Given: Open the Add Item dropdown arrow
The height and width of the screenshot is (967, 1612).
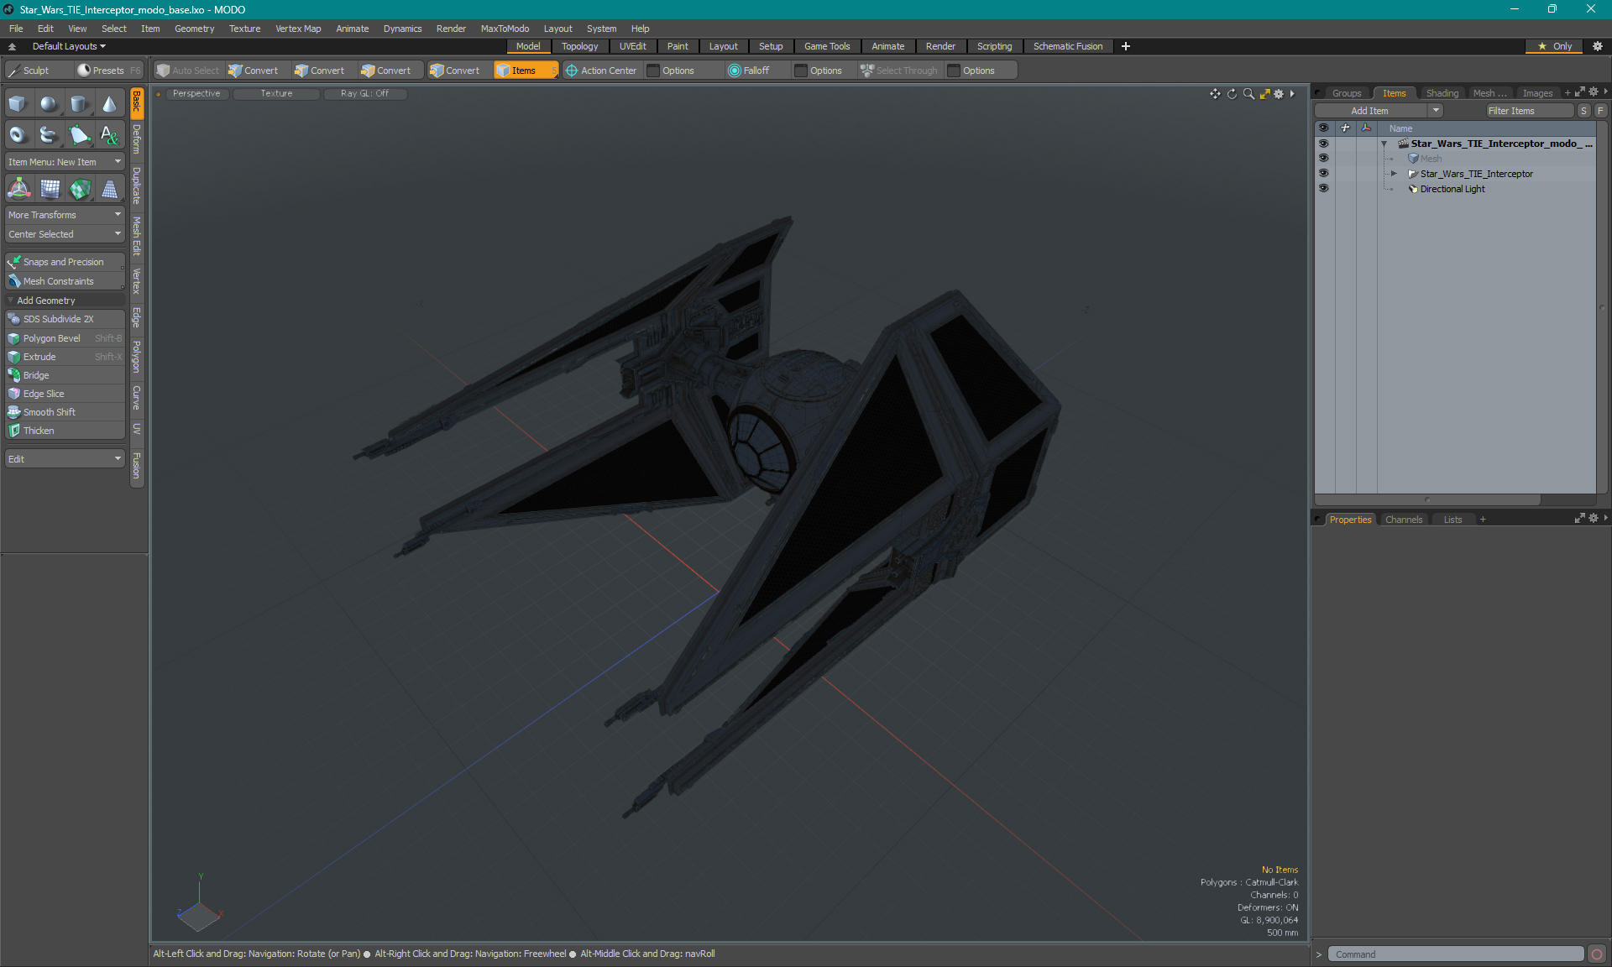Looking at the screenshot, I should (1436, 111).
